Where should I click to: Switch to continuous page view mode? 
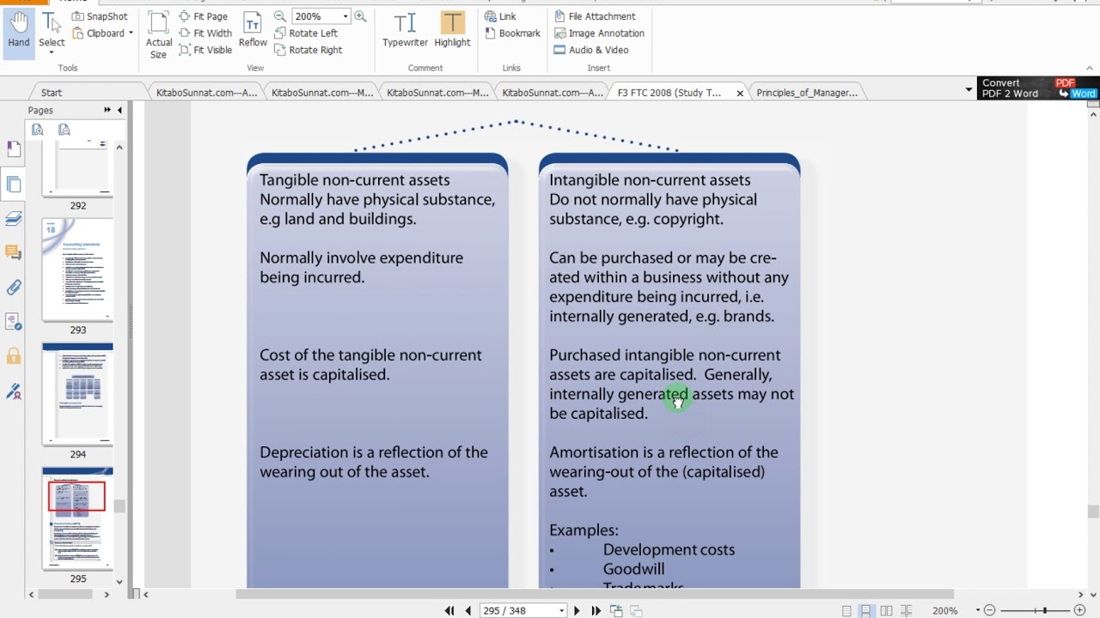tap(866, 610)
